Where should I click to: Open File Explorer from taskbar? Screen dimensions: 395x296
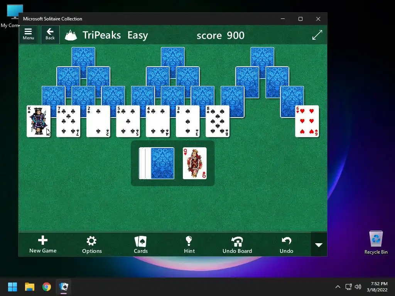29,287
